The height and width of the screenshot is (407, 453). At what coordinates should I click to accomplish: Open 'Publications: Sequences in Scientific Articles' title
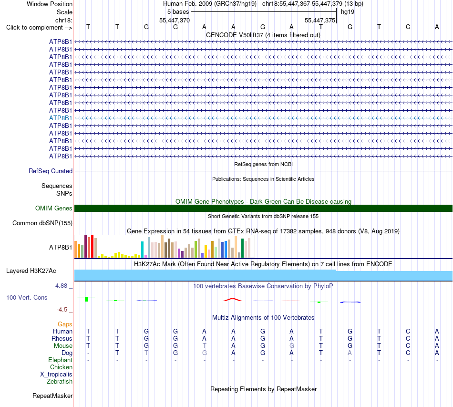(x=263, y=179)
